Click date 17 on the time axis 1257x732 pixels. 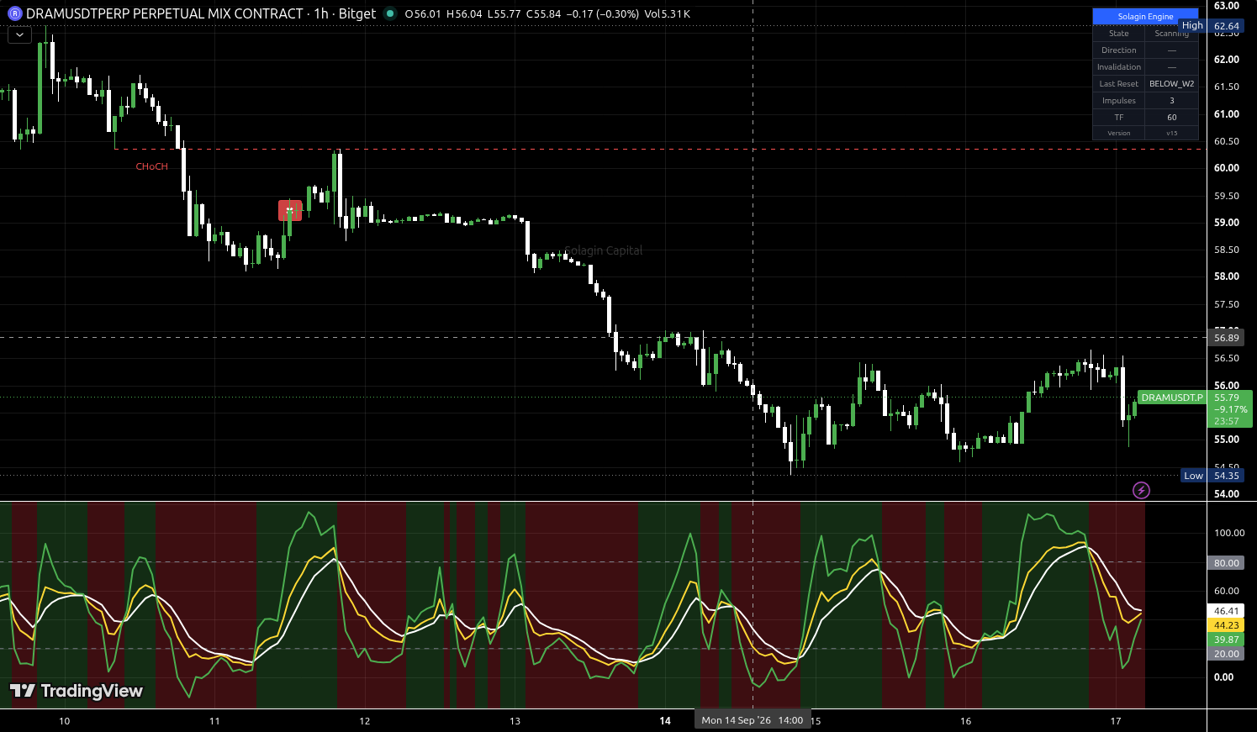[x=1116, y=721]
